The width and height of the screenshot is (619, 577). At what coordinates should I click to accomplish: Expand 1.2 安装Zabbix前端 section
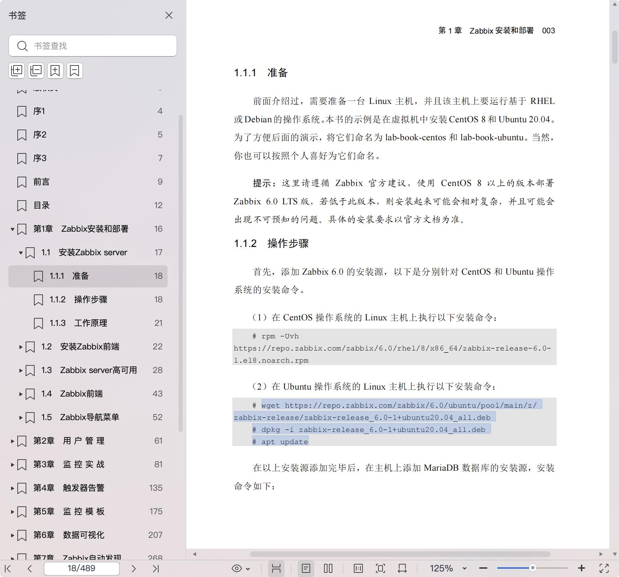(x=21, y=347)
